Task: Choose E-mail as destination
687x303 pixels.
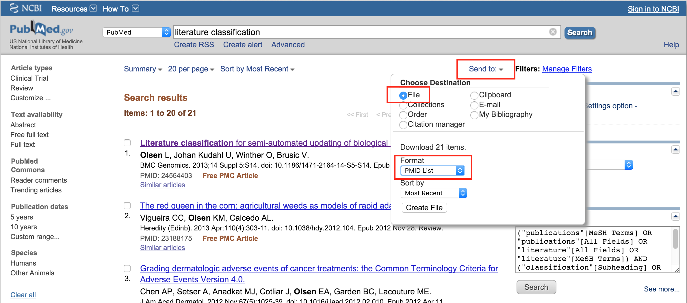Action: pyautogui.click(x=474, y=105)
